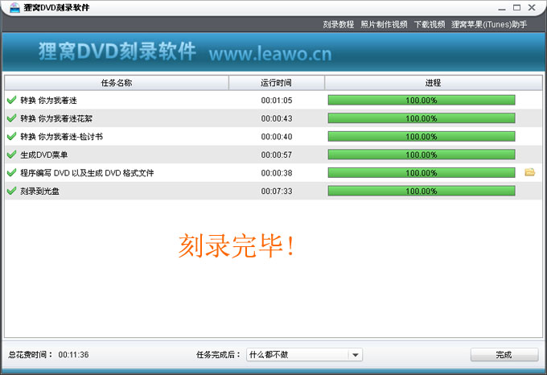Select task name 转换 你为我着迷
Screen dimensions: 547x375
pos(48,101)
